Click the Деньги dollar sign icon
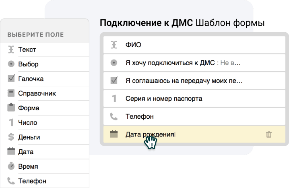 point(11,137)
